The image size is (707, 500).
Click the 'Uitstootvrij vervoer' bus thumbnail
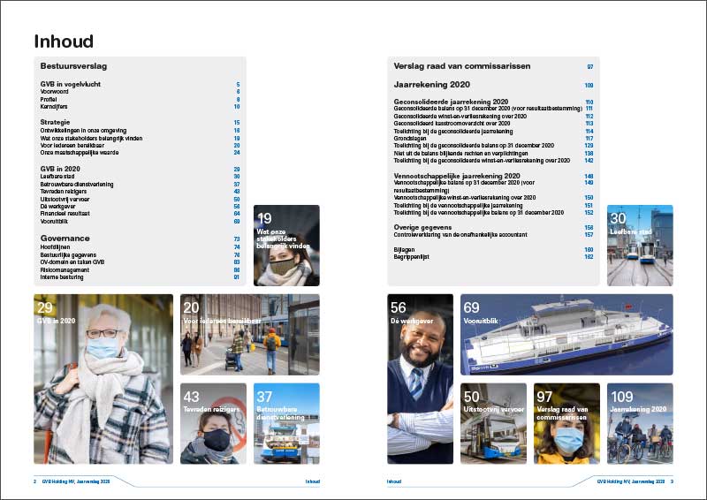point(493,423)
